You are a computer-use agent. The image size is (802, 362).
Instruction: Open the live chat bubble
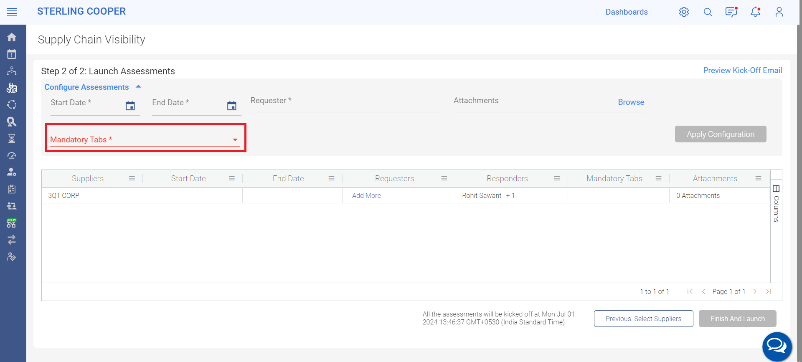click(x=777, y=346)
